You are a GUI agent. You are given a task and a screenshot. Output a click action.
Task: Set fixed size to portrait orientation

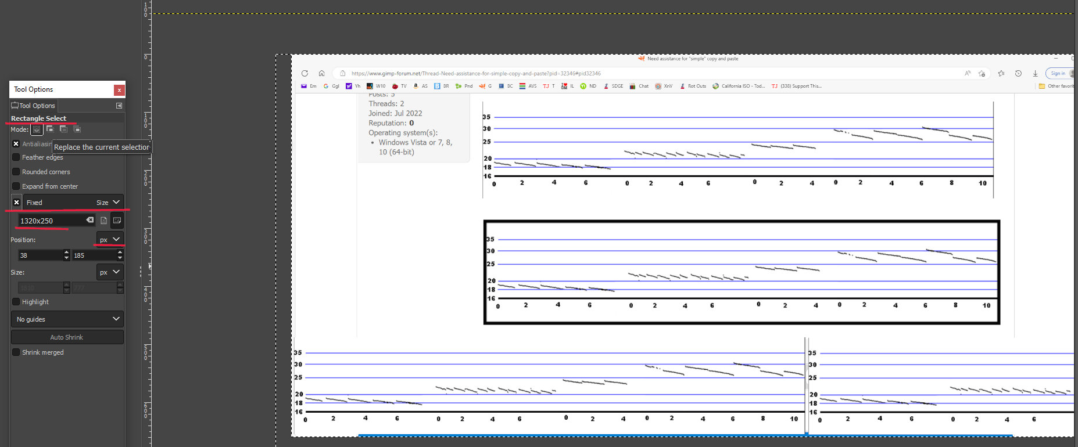103,221
